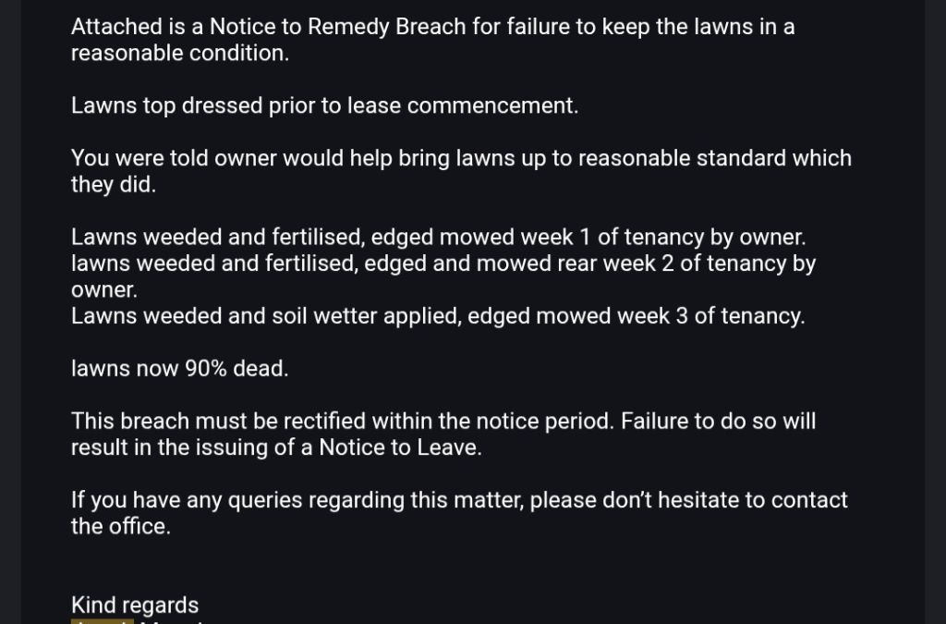Screen dimensions: 946x624
Task: Click the 'Kind regards' sign-off
Action: tap(135, 606)
